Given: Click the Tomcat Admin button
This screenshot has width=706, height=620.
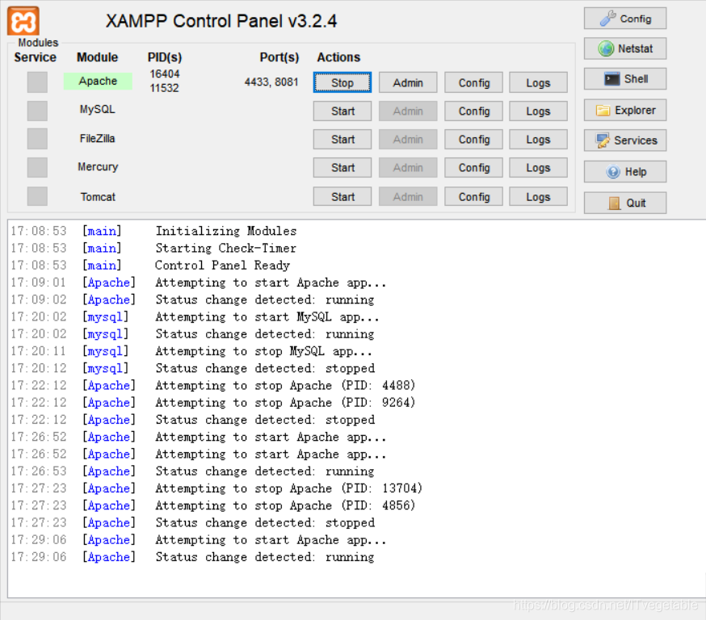Looking at the screenshot, I should [407, 197].
